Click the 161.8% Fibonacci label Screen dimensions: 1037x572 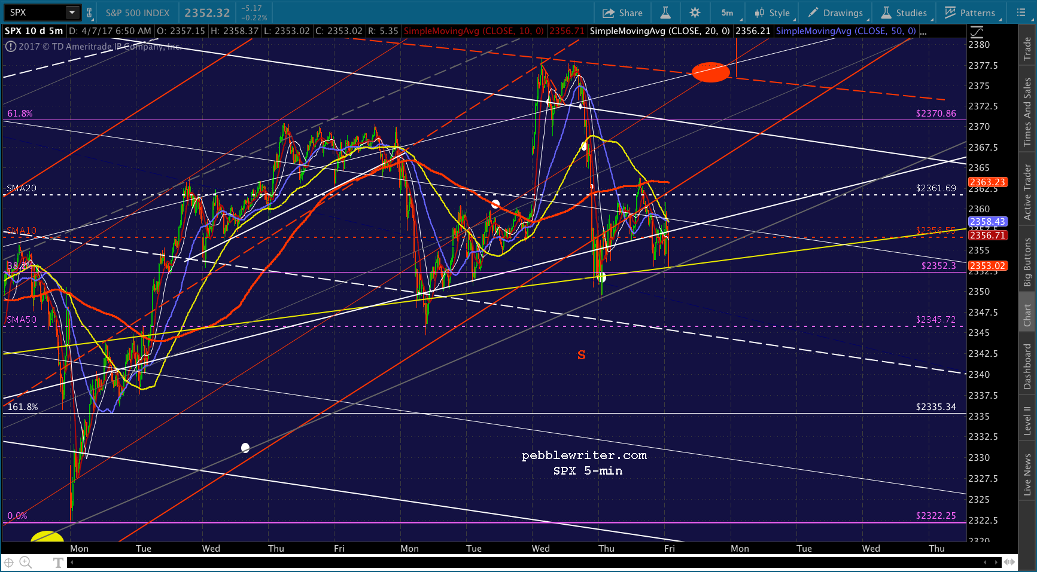click(x=23, y=407)
